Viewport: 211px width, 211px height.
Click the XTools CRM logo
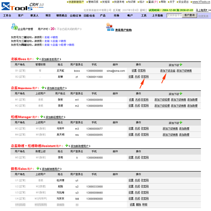click(x=22, y=6)
